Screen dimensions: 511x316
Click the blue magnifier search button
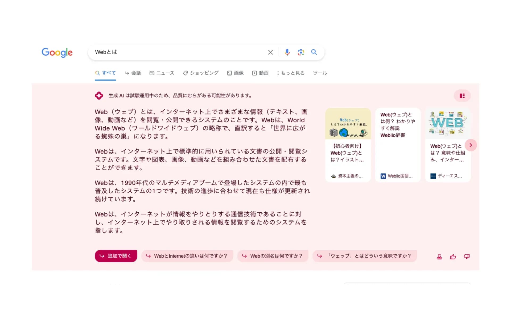coord(314,52)
